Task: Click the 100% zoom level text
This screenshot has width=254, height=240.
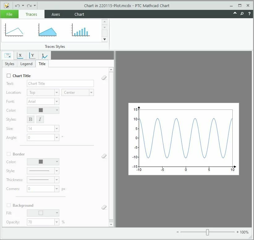Action: tap(244, 232)
